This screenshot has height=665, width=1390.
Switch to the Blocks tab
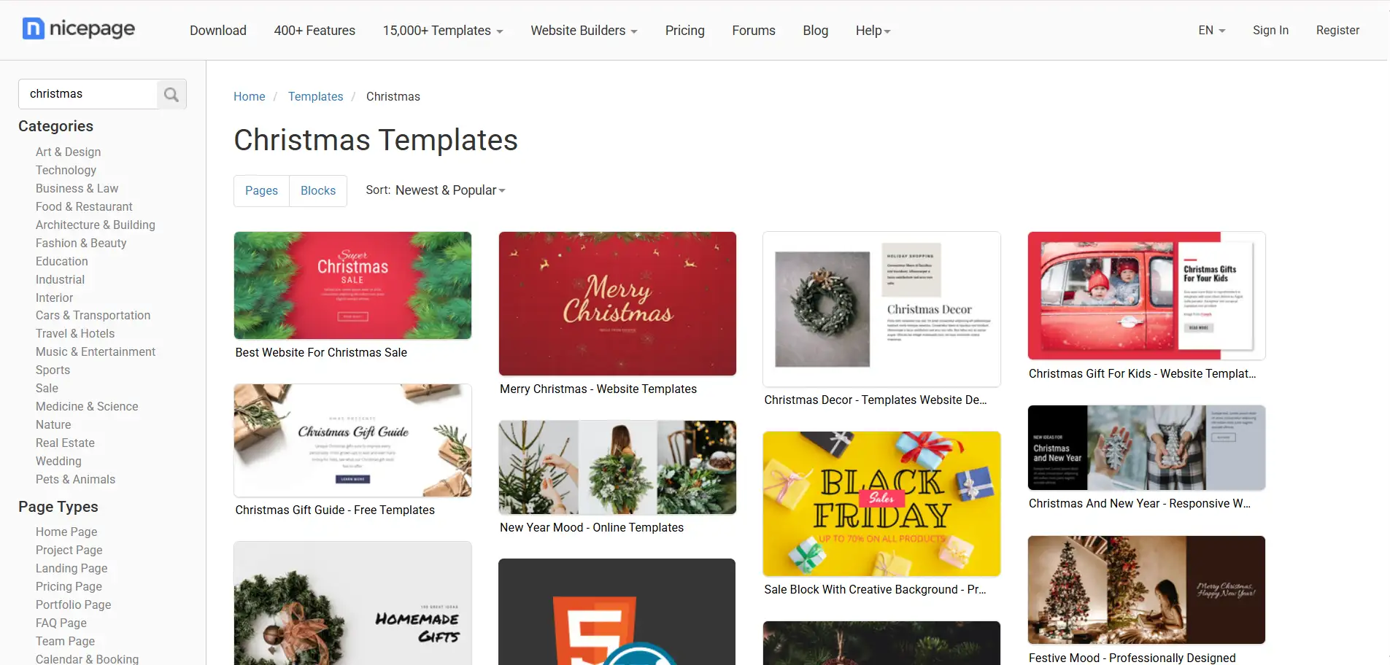pyautogui.click(x=318, y=190)
